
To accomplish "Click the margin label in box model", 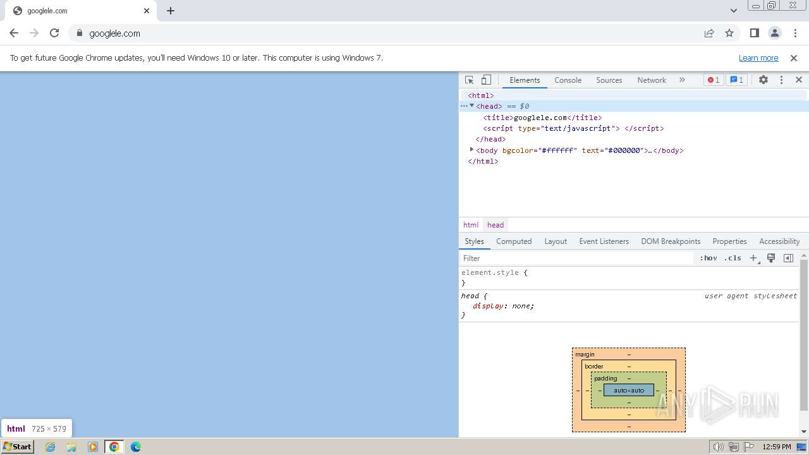I will (585, 355).
